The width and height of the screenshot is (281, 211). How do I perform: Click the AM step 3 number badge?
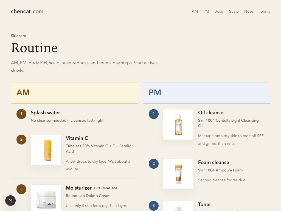[x=21, y=189]
